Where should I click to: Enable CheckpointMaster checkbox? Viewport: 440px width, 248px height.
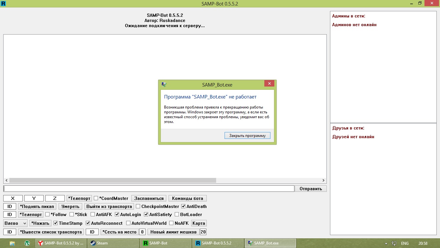(x=138, y=206)
